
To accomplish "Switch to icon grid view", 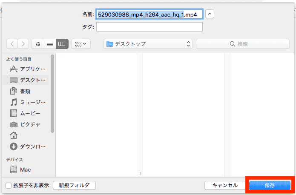I will click(x=38, y=44).
